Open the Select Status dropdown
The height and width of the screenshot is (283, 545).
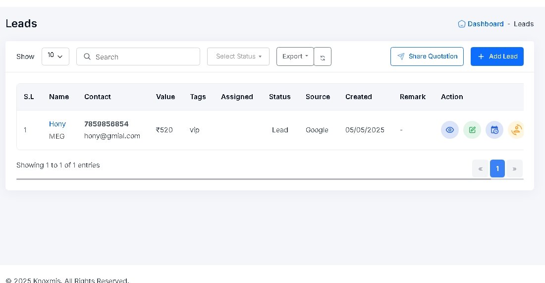(x=238, y=57)
